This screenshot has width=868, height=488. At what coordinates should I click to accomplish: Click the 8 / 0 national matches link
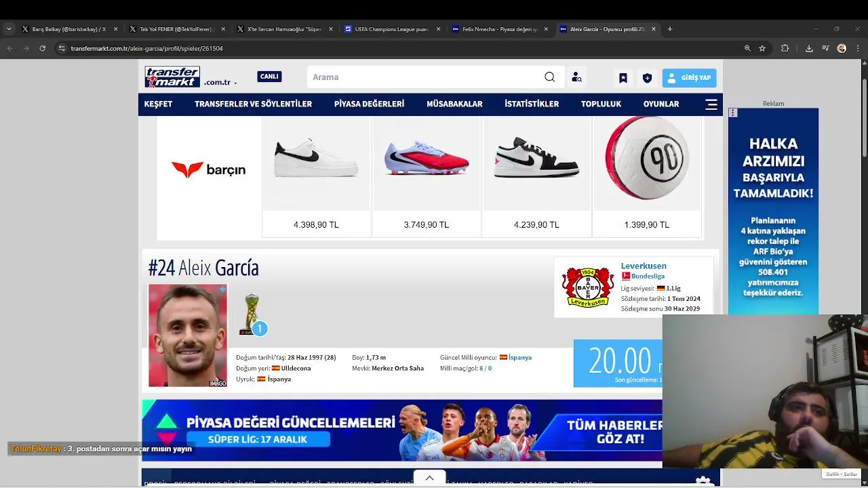(x=486, y=368)
